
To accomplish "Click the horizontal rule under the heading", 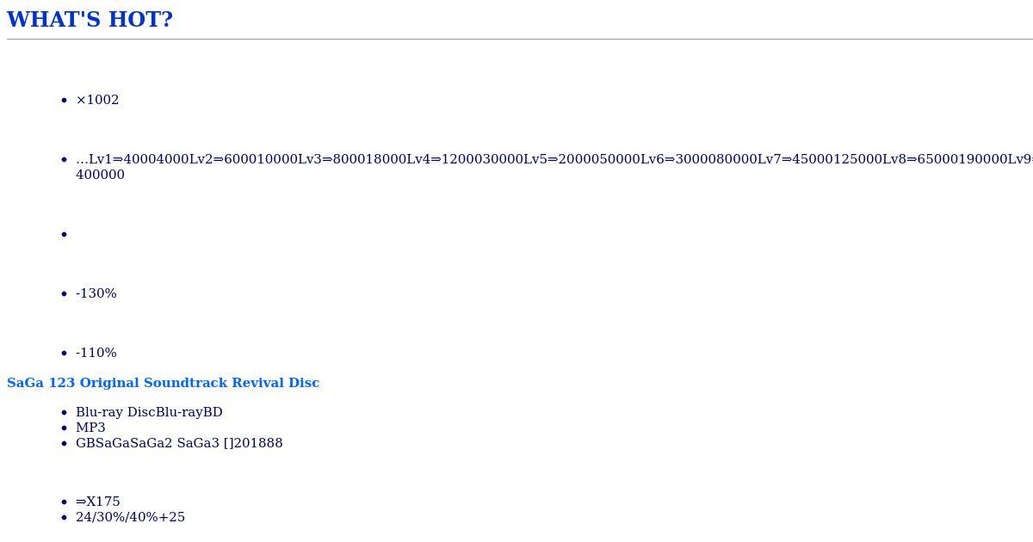I will 520,39.
